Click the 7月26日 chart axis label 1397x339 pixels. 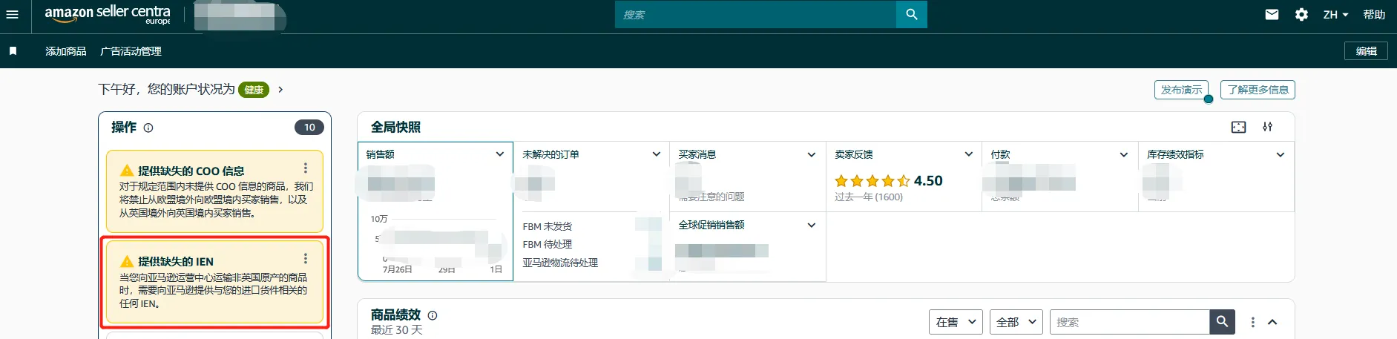click(397, 269)
